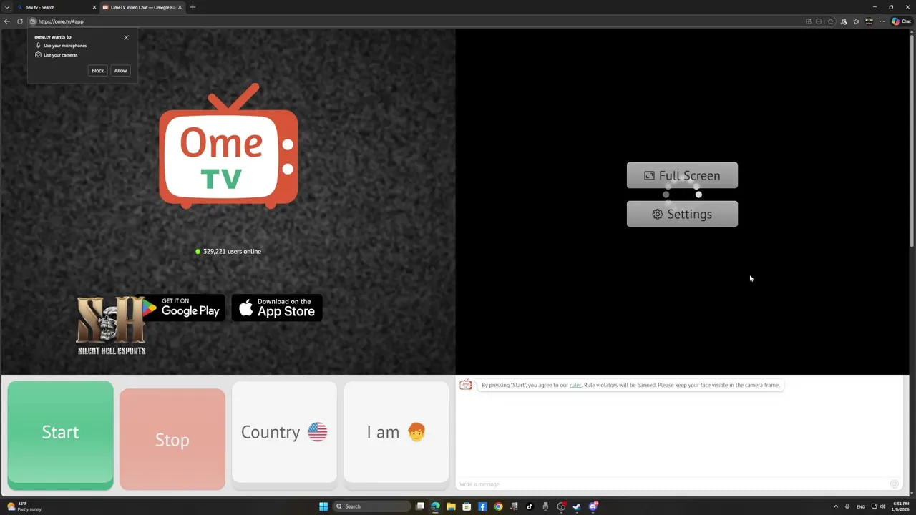Open the weather widget on taskbar

point(23,506)
